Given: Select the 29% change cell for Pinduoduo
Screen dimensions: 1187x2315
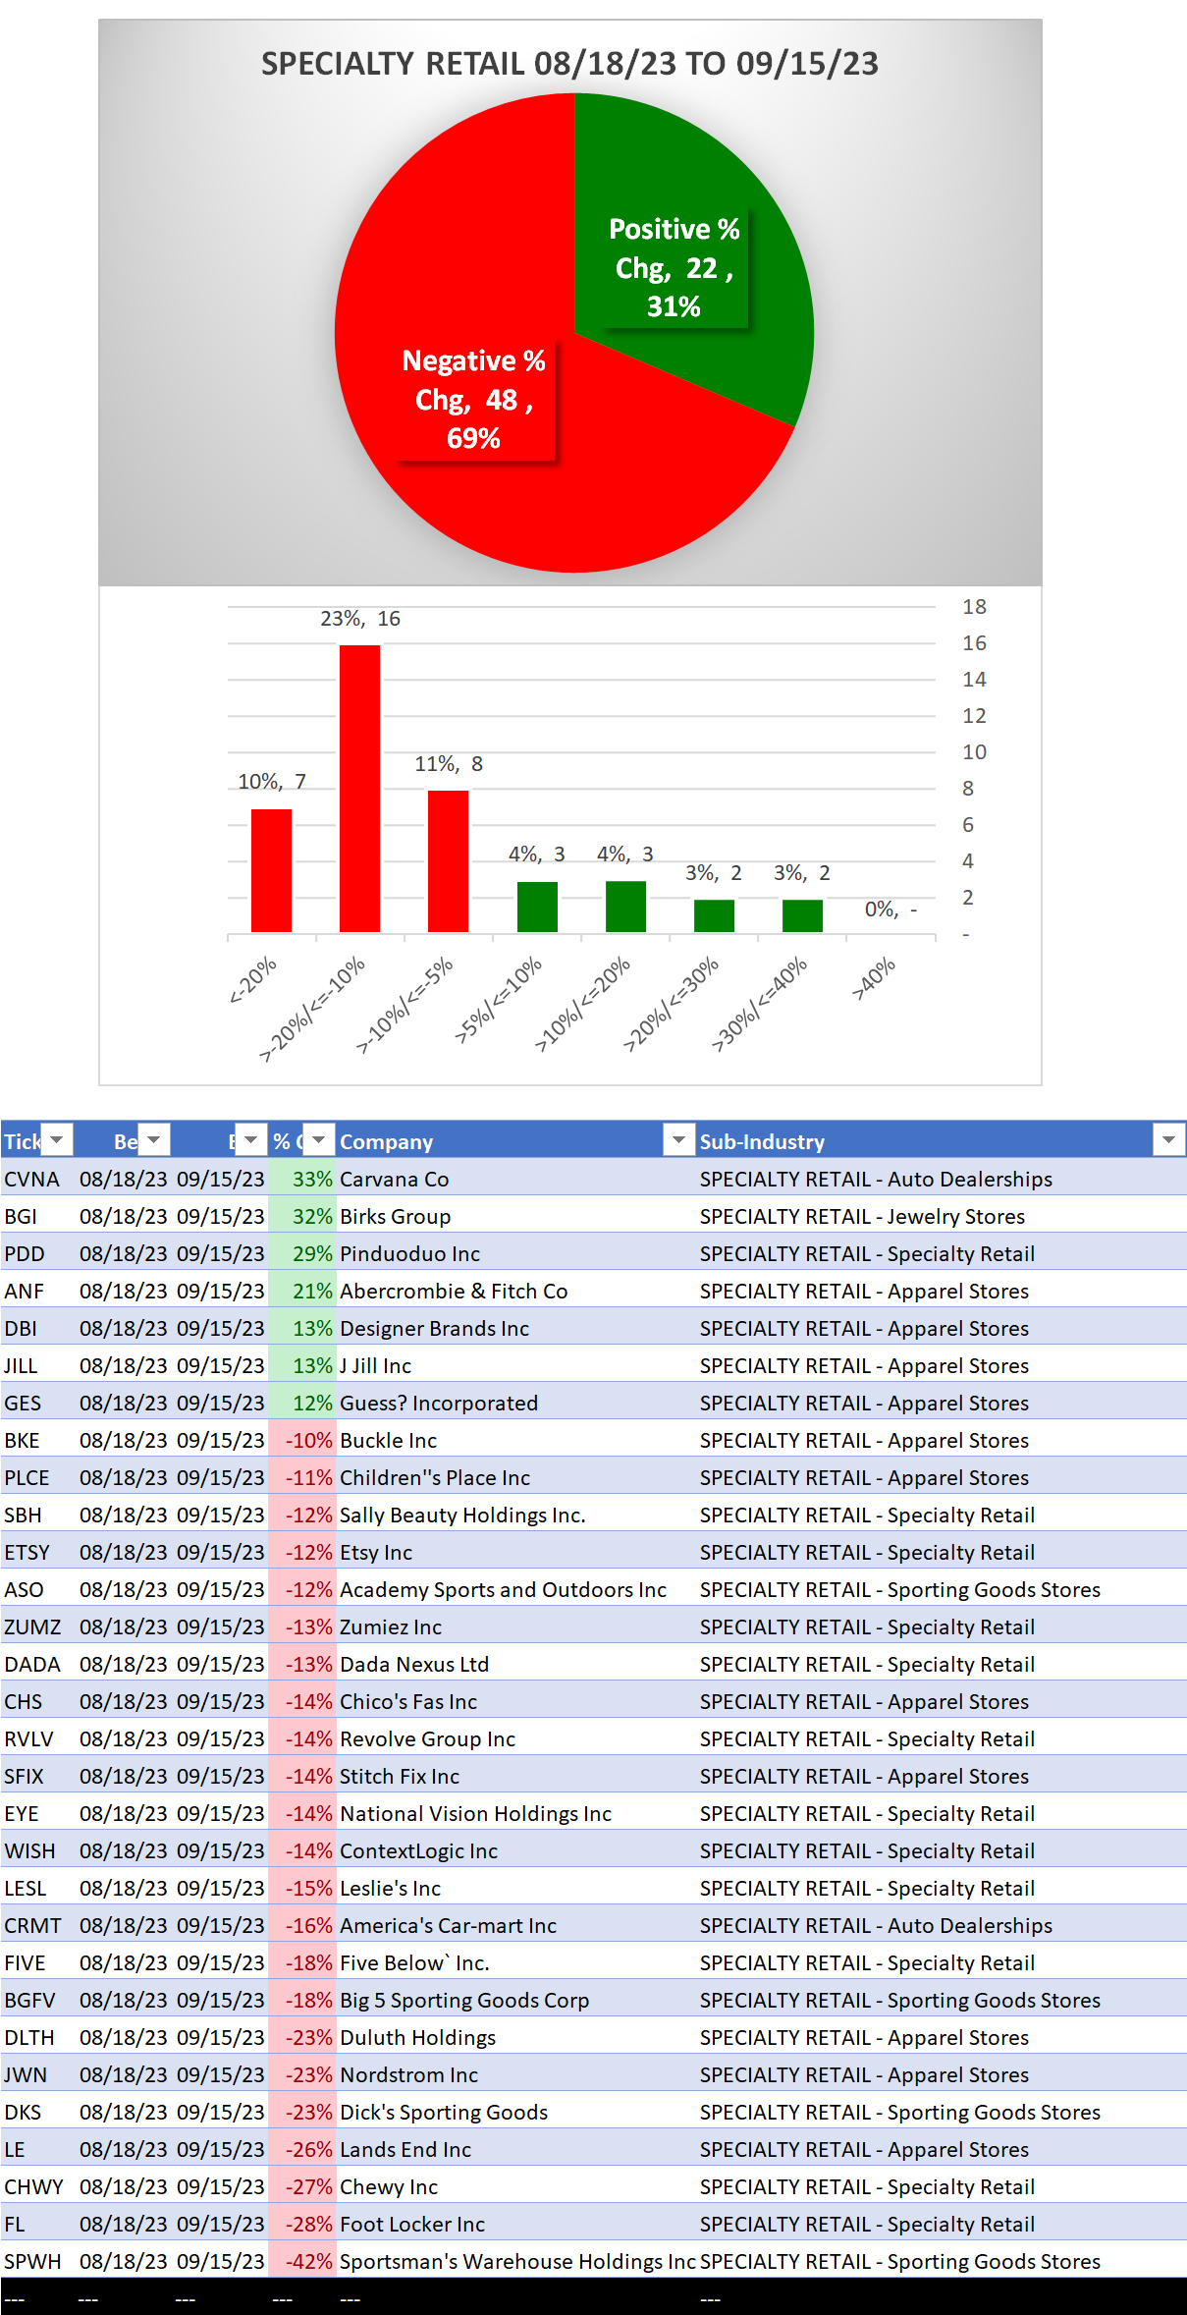Looking at the screenshot, I should (x=302, y=1253).
